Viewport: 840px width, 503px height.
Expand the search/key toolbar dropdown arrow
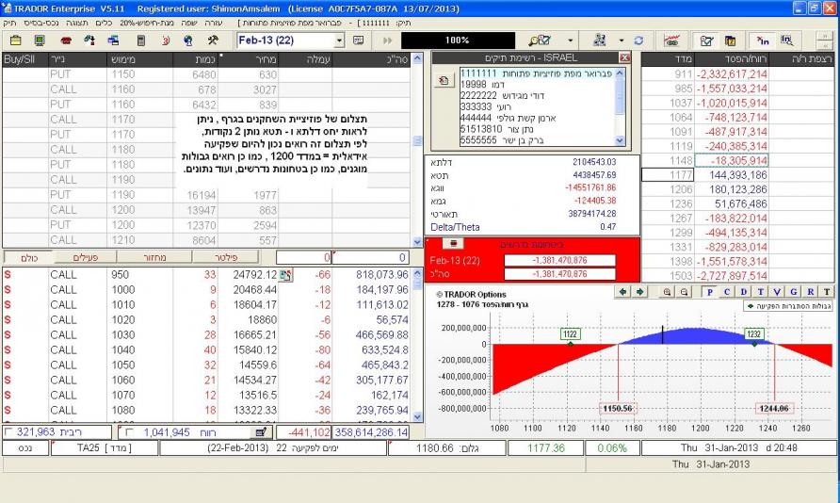point(570,41)
